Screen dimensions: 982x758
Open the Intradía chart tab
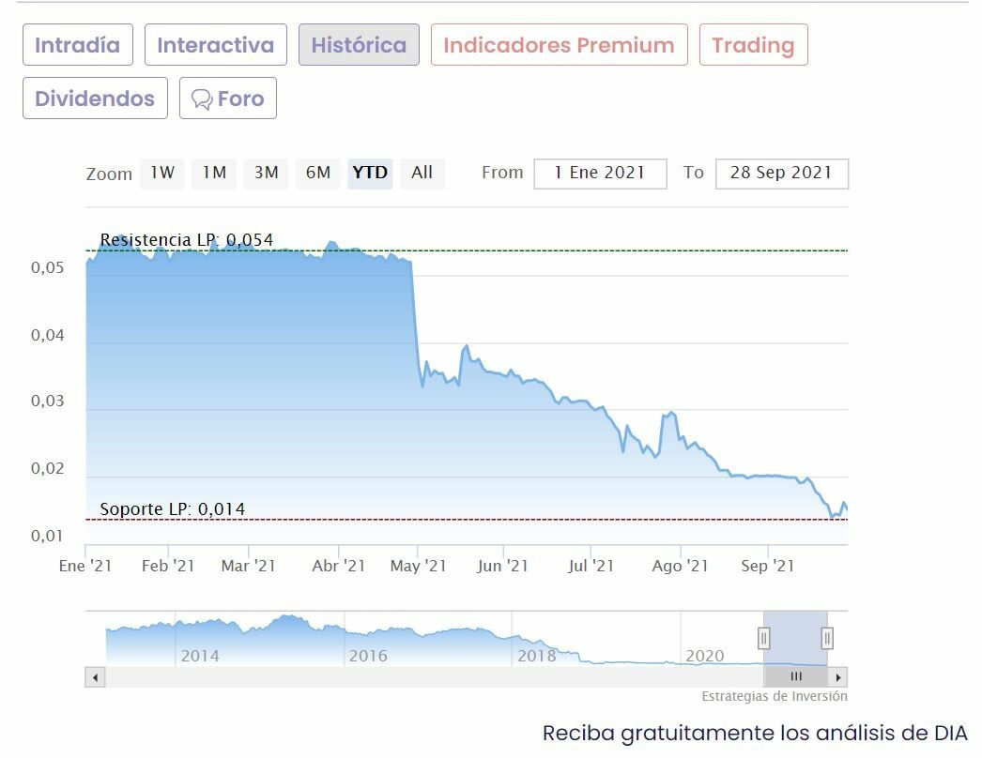pos(78,45)
